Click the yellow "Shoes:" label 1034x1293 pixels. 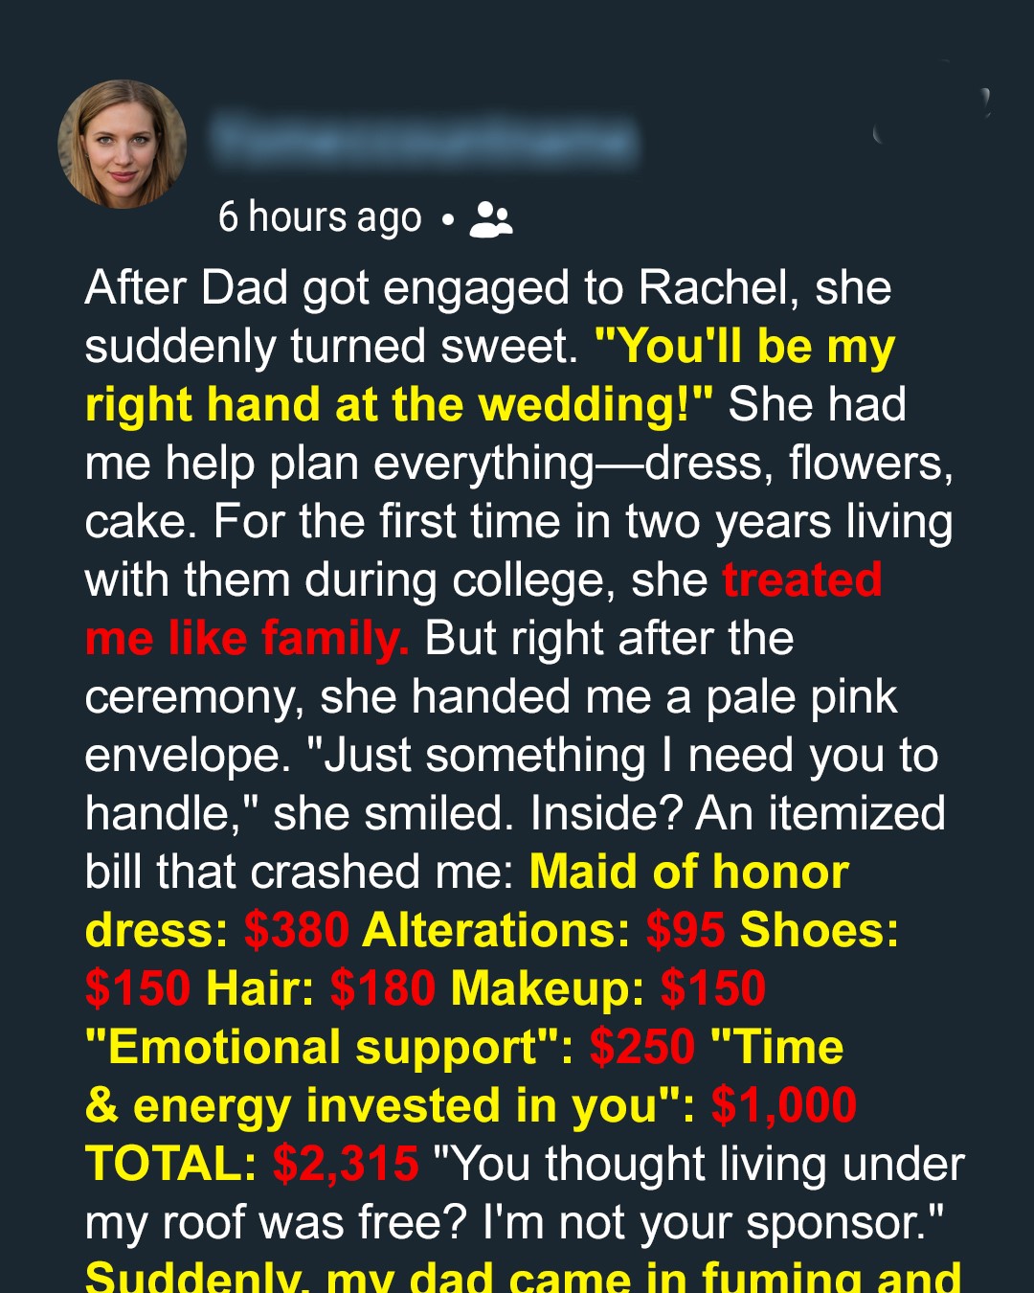(x=820, y=931)
